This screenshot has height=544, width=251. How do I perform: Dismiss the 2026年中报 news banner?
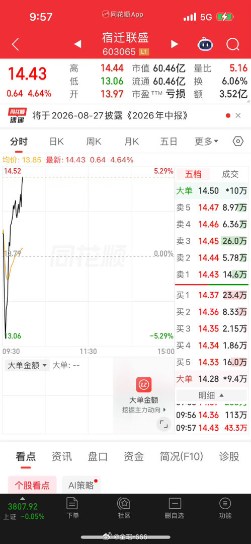pos(238,115)
